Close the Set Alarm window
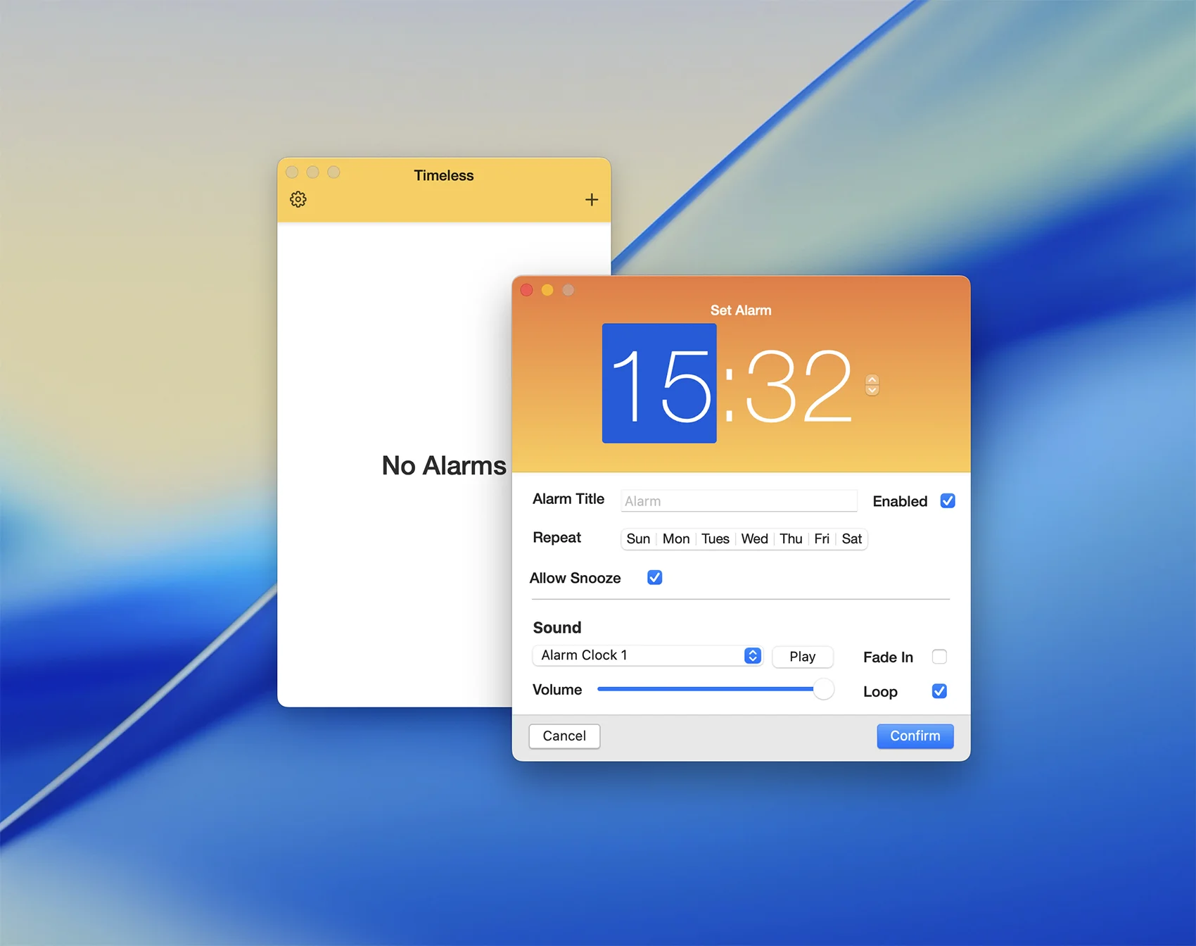The width and height of the screenshot is (1196, 946). click(527, 290)
